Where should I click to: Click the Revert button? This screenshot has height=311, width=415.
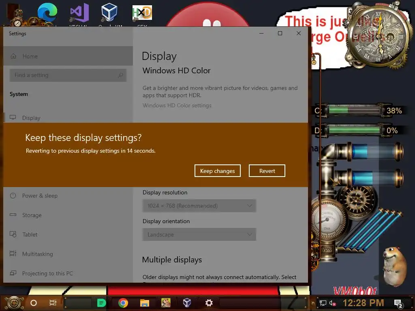[x=267, y=171]
